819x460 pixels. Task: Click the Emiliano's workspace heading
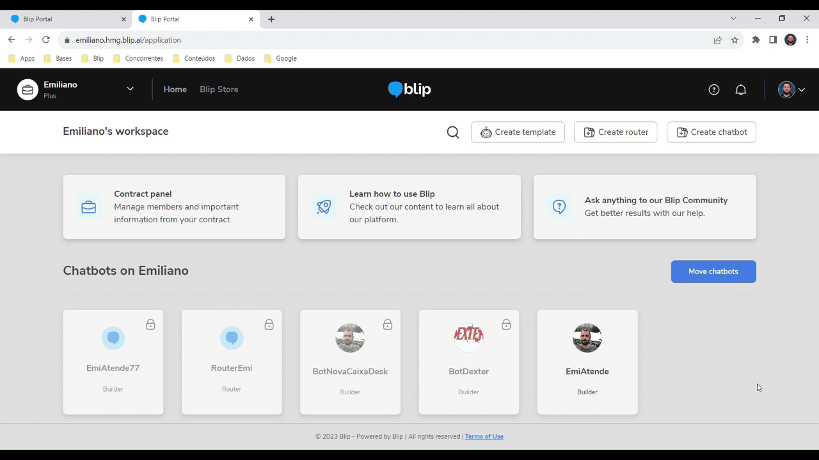[x=116, y=132]
